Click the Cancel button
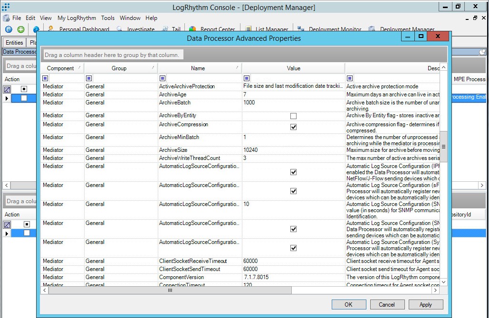489x318 pixels. click(387, 304)
